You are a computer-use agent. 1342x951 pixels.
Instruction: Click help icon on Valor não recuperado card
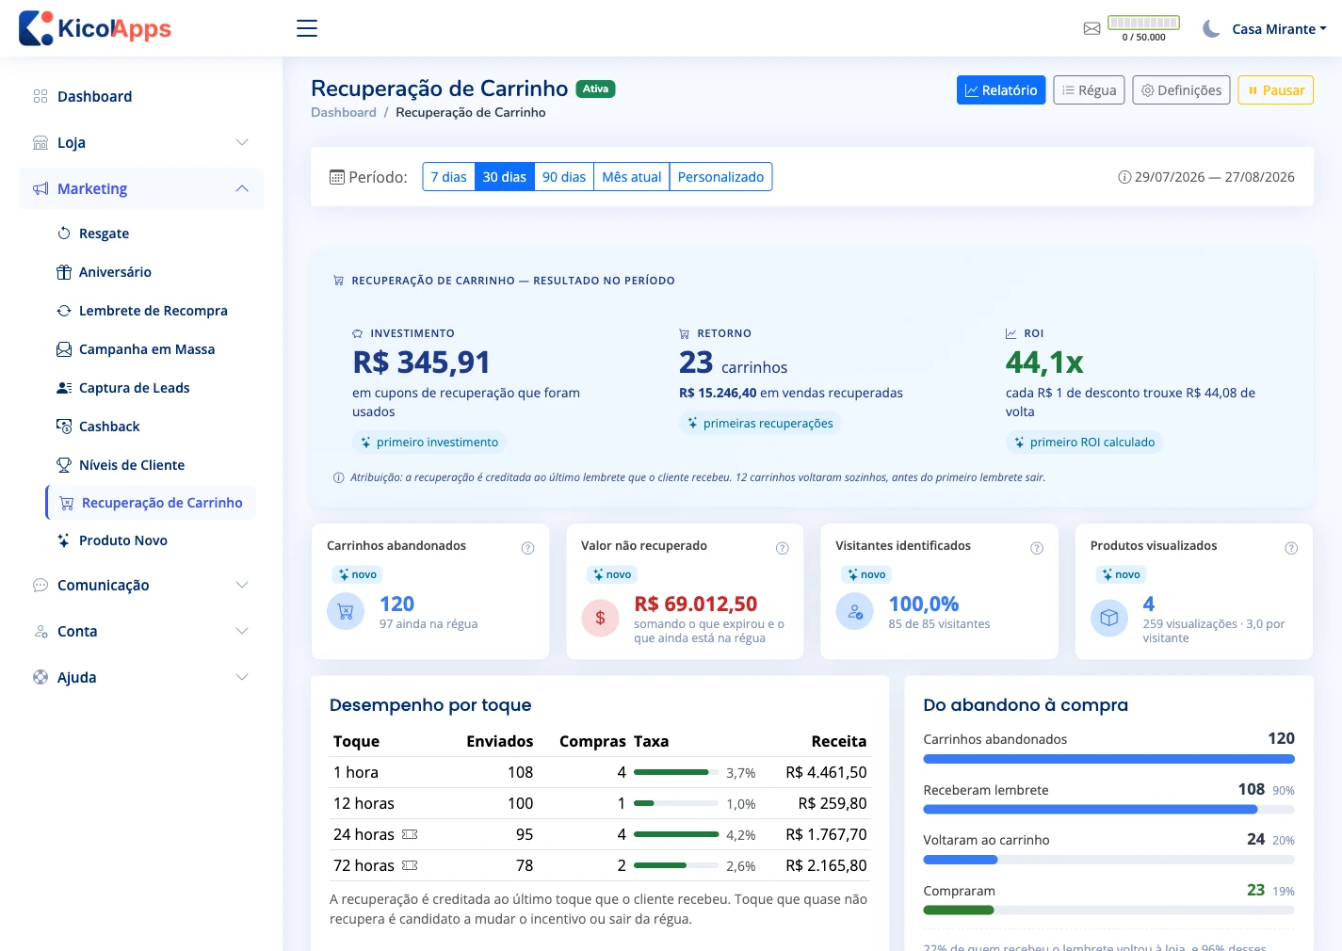782,548
